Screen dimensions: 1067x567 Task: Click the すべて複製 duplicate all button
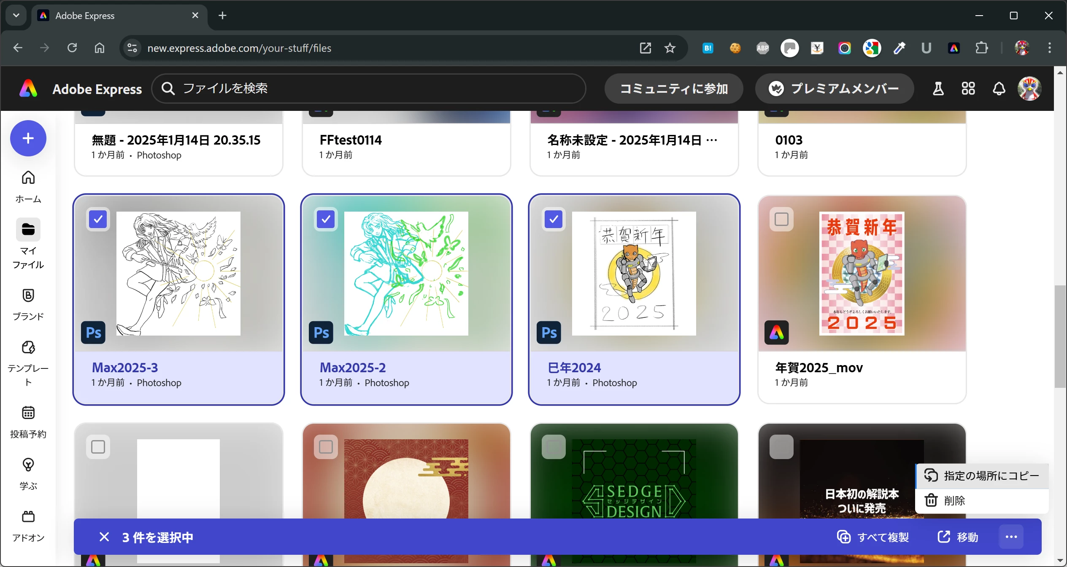pos(873,537)
